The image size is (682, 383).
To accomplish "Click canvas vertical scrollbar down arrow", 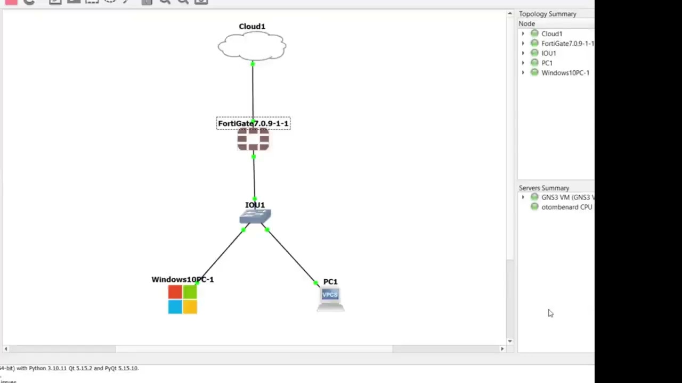I will [x=510, y=341].
